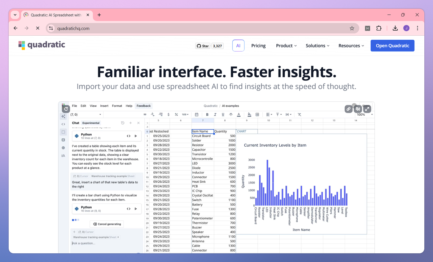Screen dimensions: 433x262
Task: Open the Edit menu in spreadsheet
Action: (x=83, y=106)
